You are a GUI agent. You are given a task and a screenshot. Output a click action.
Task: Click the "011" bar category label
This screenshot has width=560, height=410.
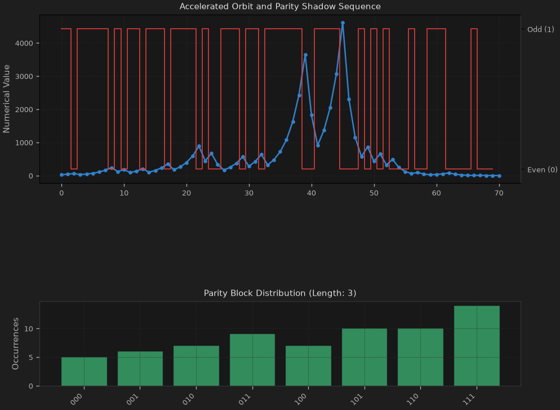click(245, 399)
